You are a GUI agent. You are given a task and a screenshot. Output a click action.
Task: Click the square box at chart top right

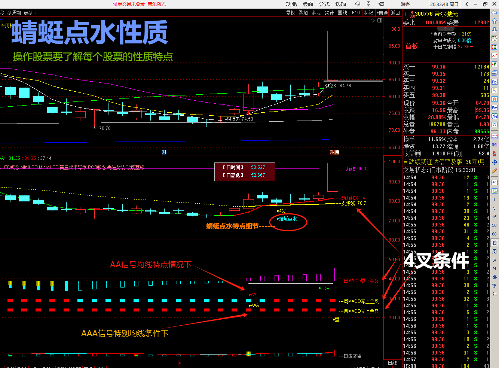tap(380, 21)
